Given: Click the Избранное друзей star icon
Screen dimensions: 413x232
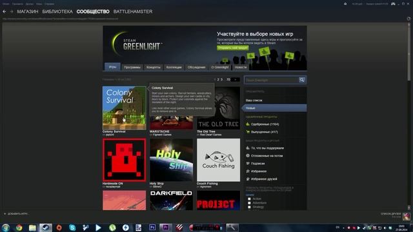Looking at the screenshot, I should (x=248, y=179).
